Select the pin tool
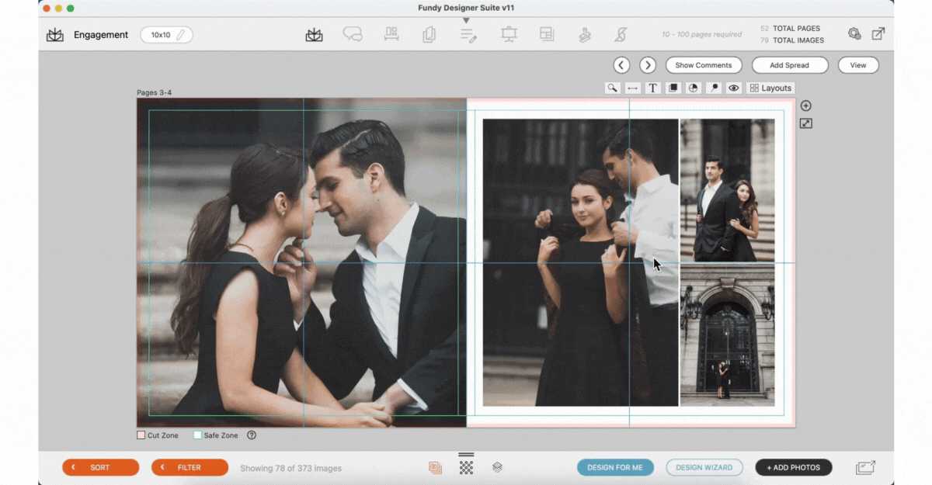932x485 pixels. (714, 88)
